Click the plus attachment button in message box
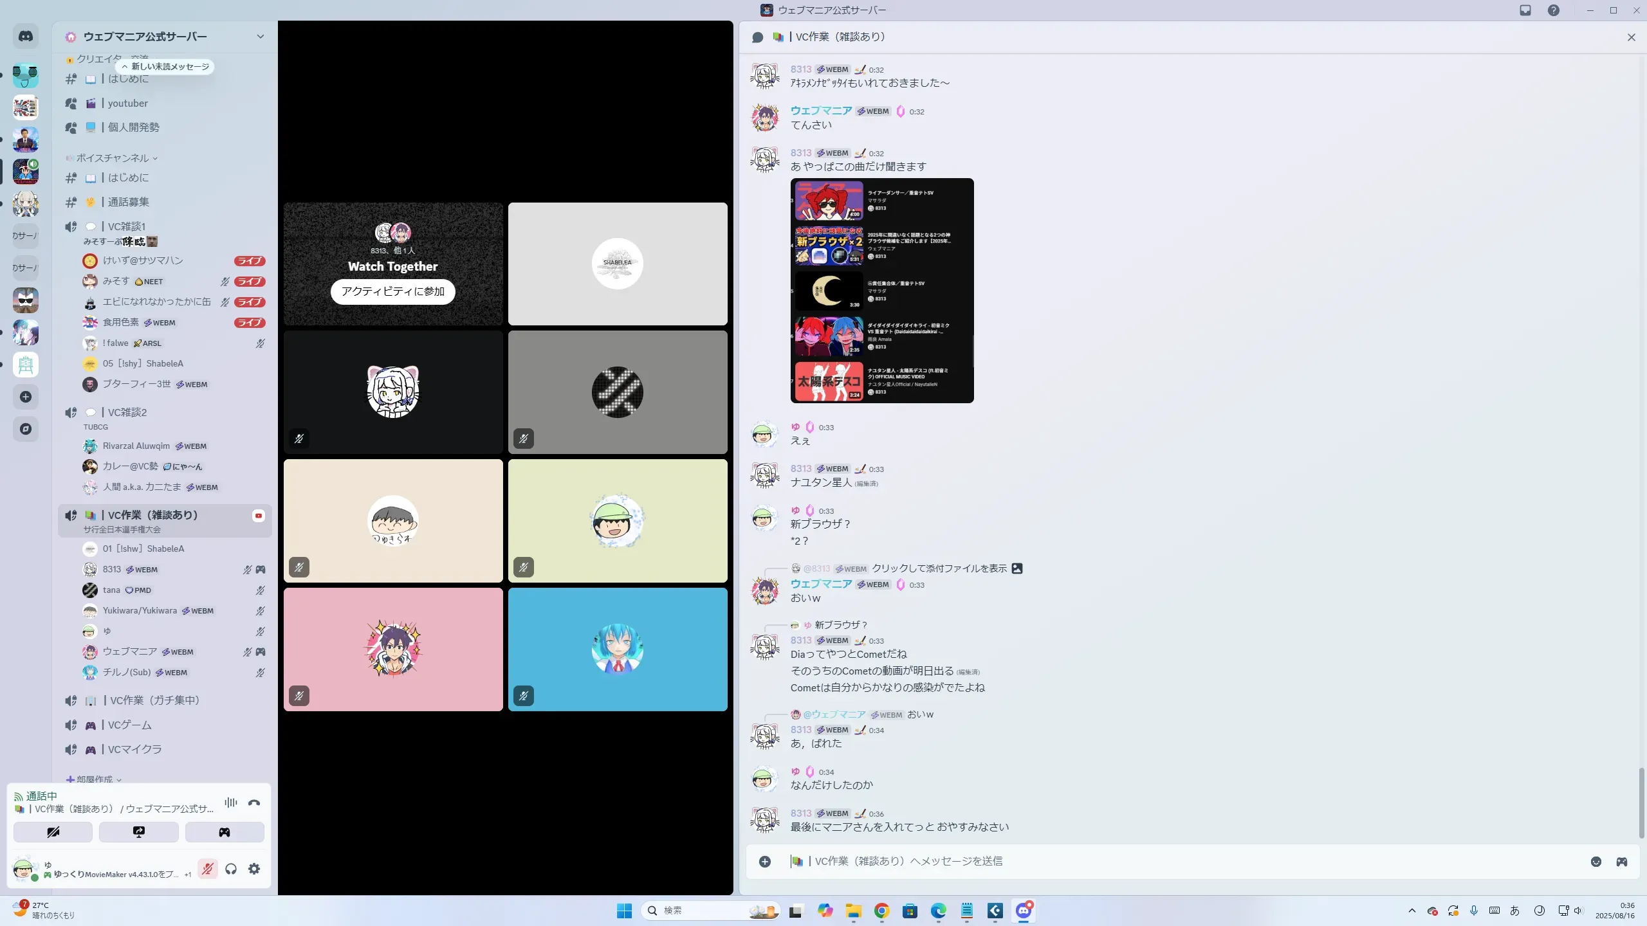 (765, 862)
